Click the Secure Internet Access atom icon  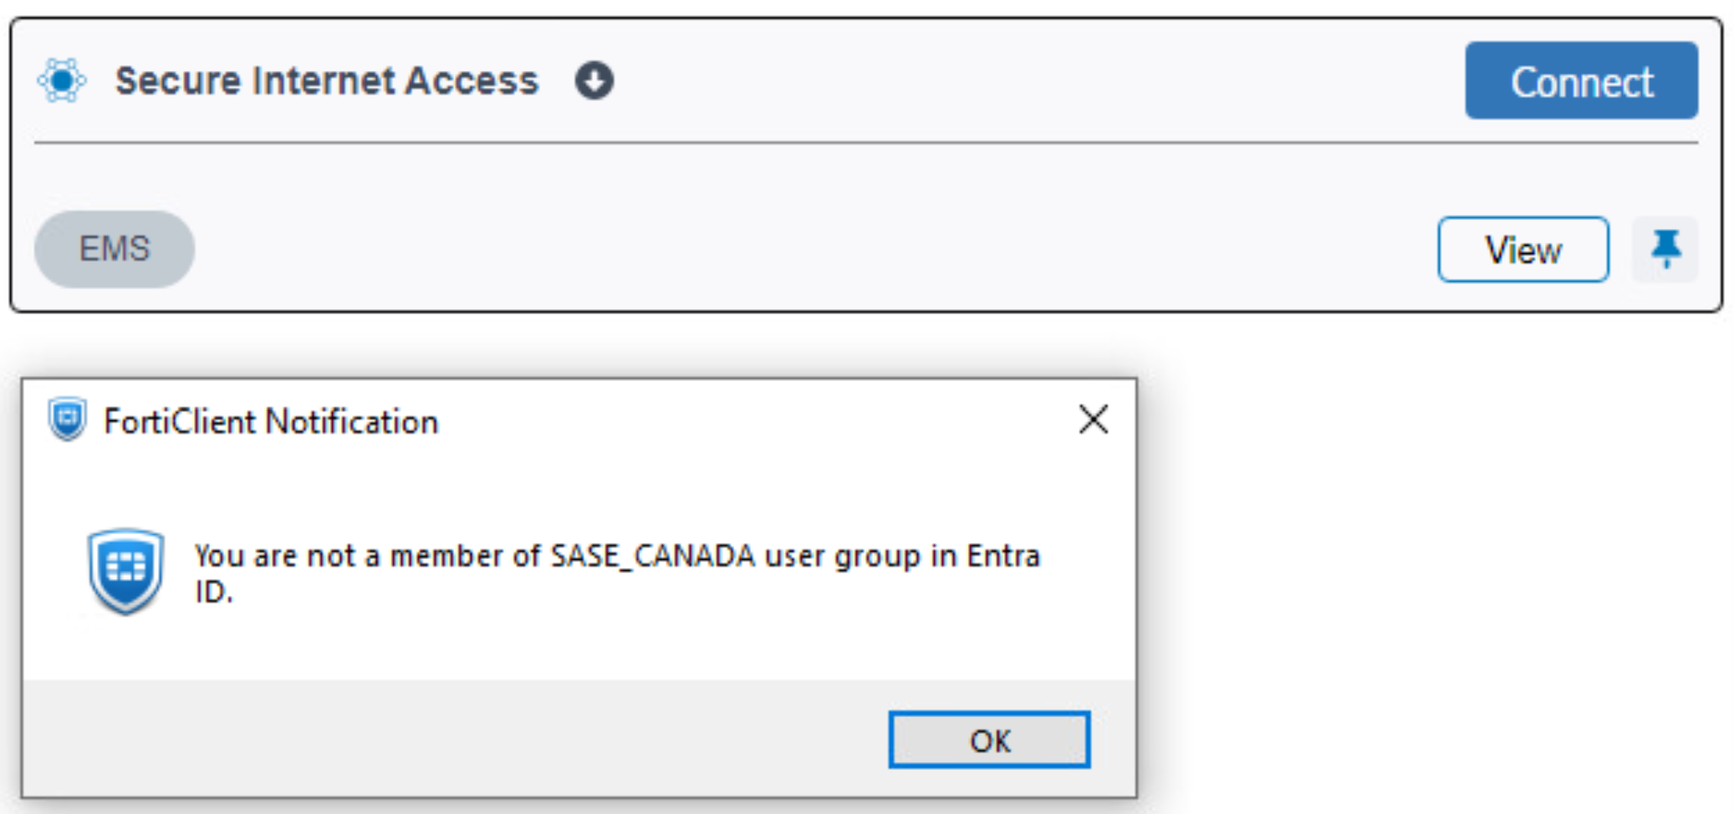coord(62,80)
